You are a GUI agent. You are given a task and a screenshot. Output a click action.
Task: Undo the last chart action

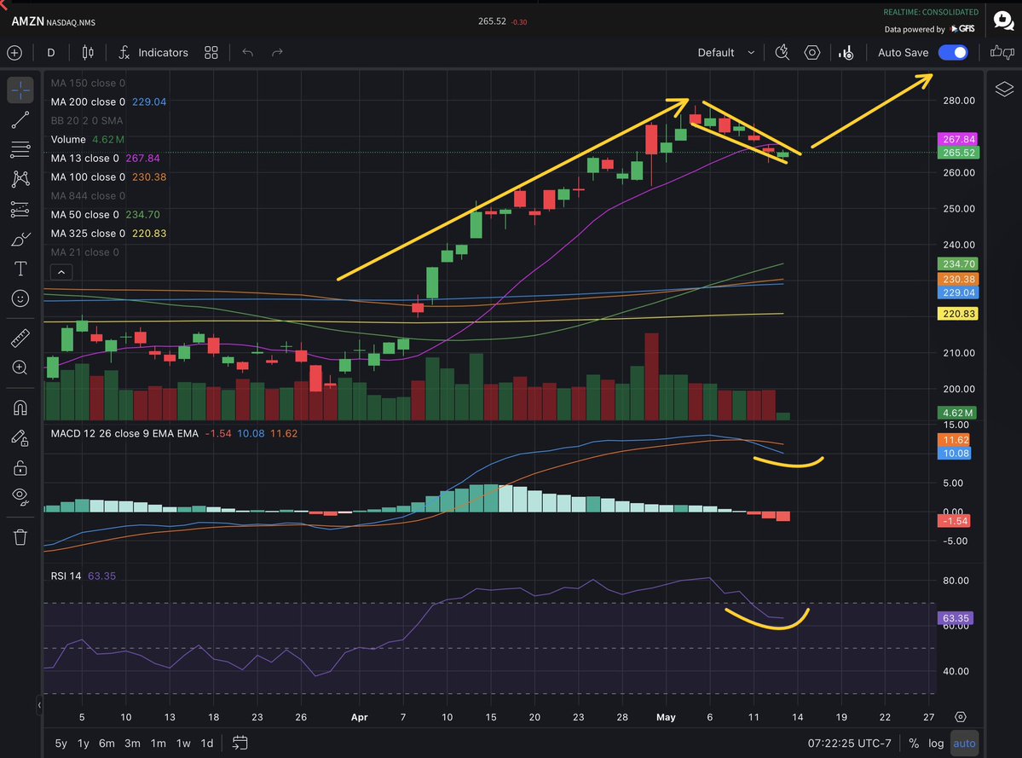click(248, 53)
